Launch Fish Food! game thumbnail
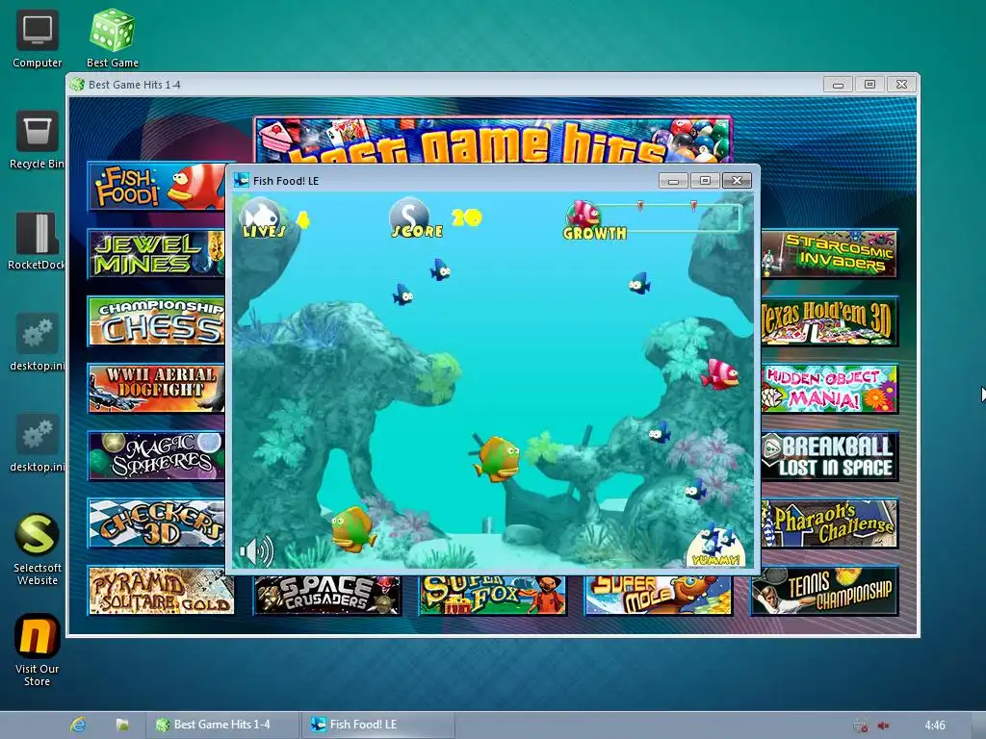The width and height of the screenshot is (986, 739). [156, 187]
